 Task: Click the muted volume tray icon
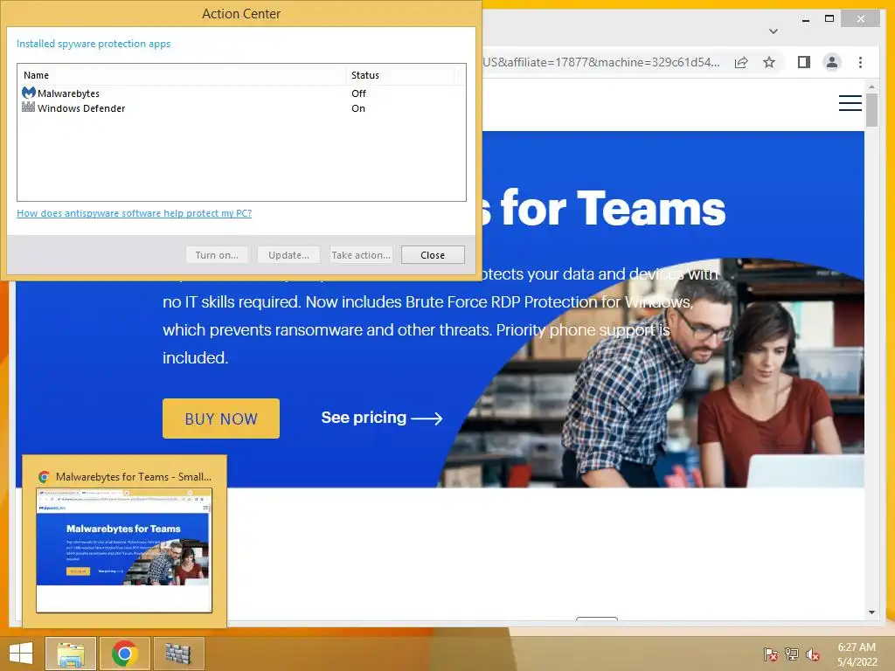click(813, 654)
